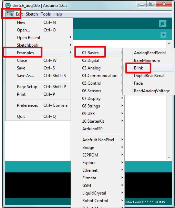
Task: Click the tab dropdown arrow button
Action: [x=163, y=35]
